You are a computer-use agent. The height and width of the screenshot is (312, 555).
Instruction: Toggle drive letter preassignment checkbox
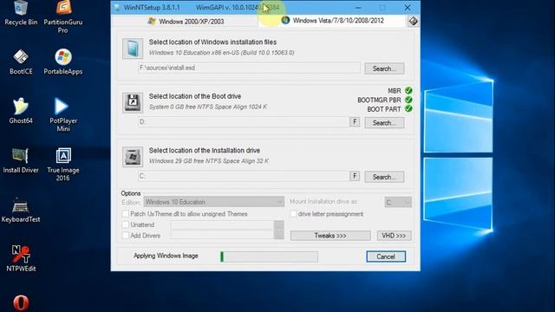tap(293, 214)
